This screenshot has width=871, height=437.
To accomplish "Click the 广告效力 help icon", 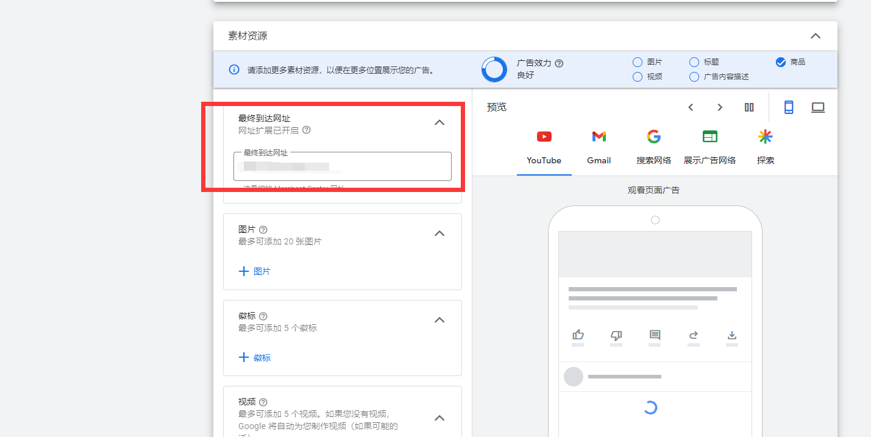I will pos(559,63).
